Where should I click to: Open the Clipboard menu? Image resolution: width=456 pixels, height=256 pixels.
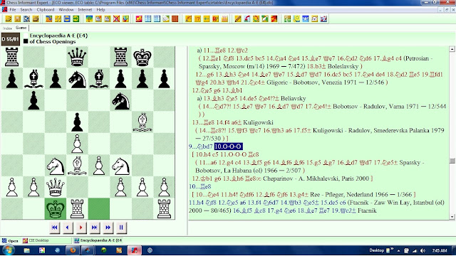coord(46,9)
